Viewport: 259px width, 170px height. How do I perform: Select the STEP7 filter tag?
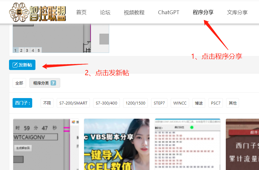(x=159, y=103)
